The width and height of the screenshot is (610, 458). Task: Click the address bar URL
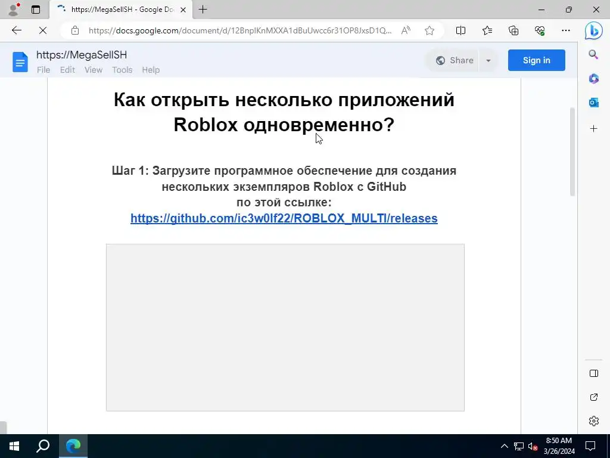(240, 30)
